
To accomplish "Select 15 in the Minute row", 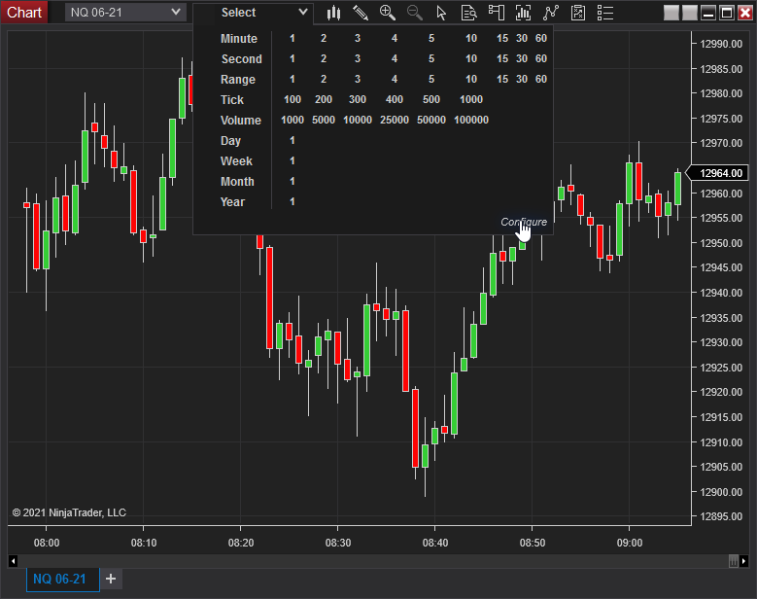I will 502,38.
